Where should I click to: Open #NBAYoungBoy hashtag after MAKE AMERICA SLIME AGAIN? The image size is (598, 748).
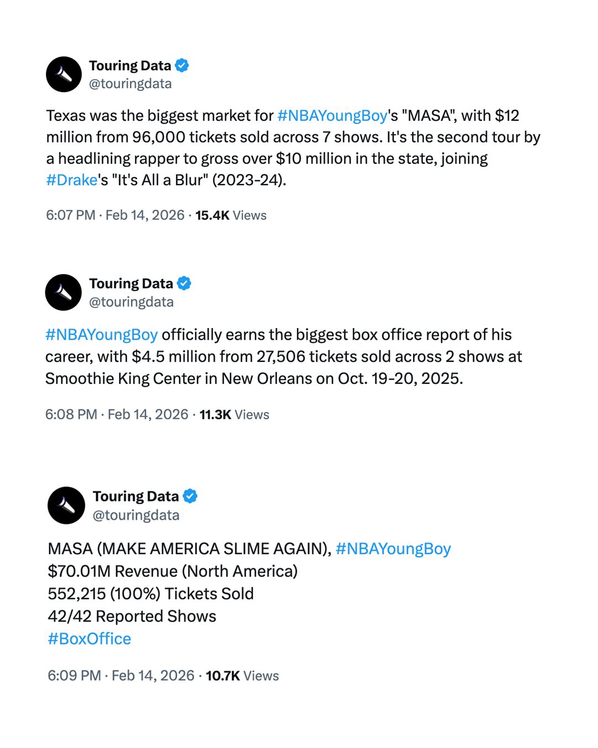(x=393, y=549)
